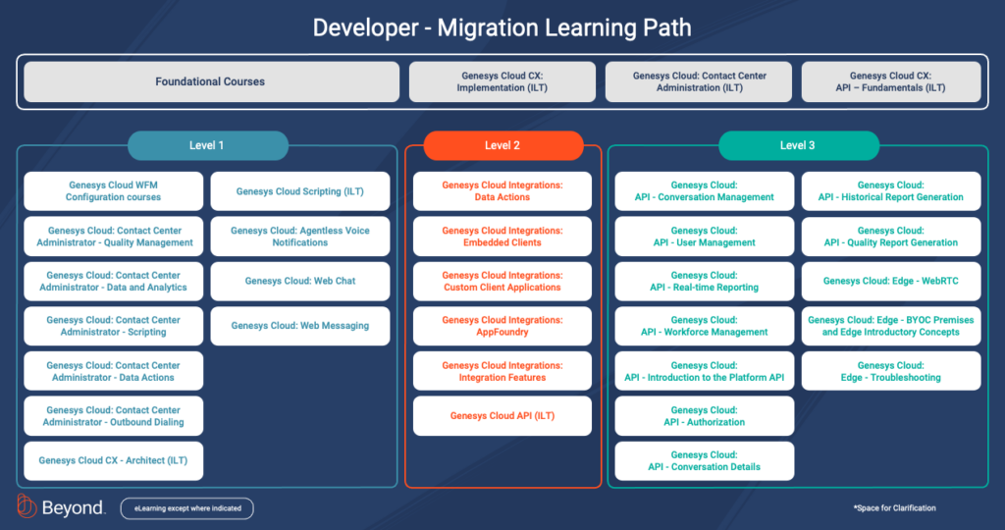Open API - Conversation Management course
The width and height of the screenshot is (1005, 530).
point(705,191)
